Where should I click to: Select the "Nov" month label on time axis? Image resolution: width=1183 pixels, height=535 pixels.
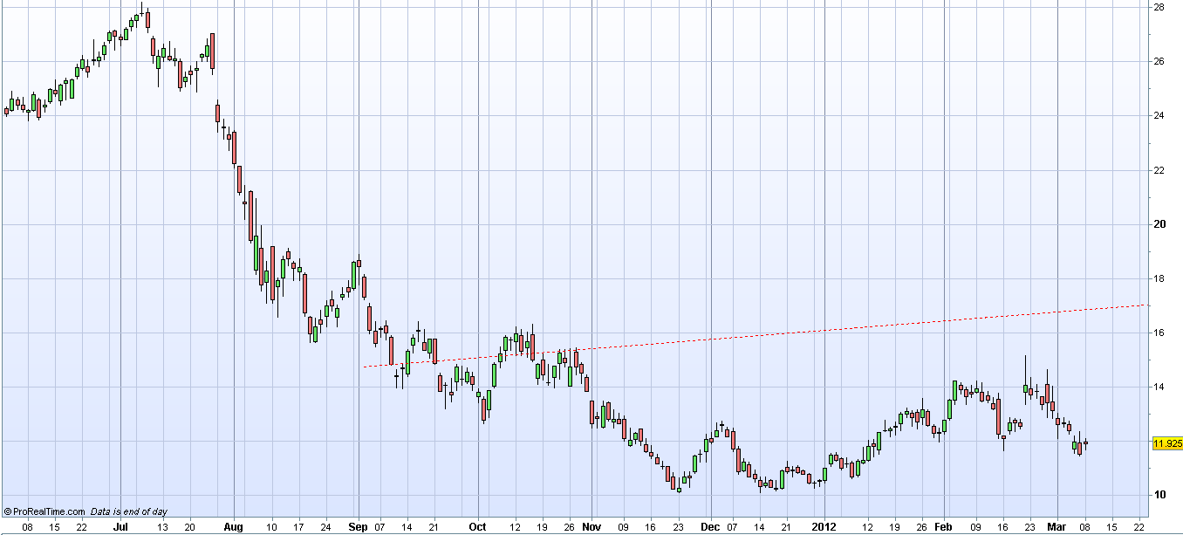592,527
